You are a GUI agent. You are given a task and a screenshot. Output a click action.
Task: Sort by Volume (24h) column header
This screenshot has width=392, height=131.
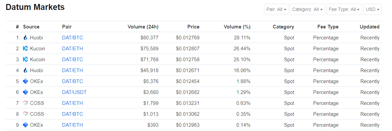click(x=143, y=27)
